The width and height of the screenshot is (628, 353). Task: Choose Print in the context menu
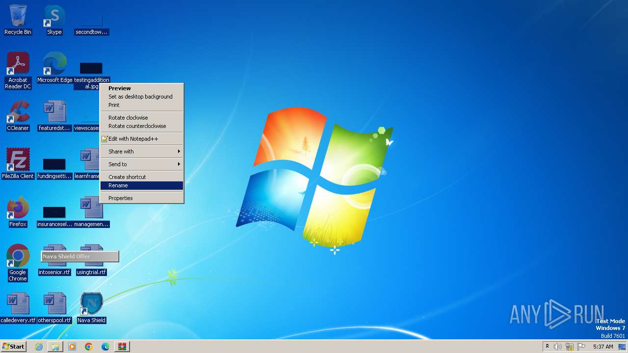click(142, 105)
